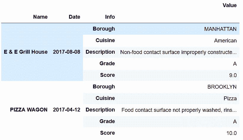Click the Borough label in highlighted row

(x=104, y=29)
